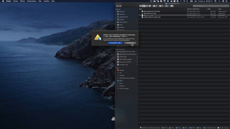
Task: Eject the Candice 2To volume
Action: 137,64
